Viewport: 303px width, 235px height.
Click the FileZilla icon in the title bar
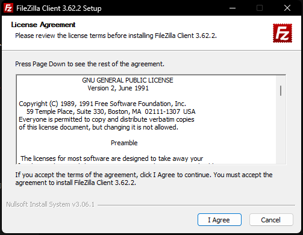click(8, 8)
